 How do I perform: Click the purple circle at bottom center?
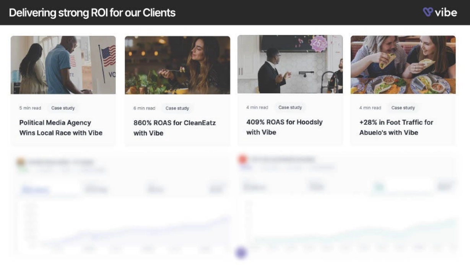(x=241, y=253)
